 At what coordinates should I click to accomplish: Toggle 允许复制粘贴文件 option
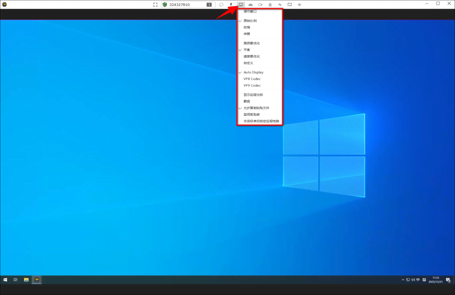[x=260, y=108]
